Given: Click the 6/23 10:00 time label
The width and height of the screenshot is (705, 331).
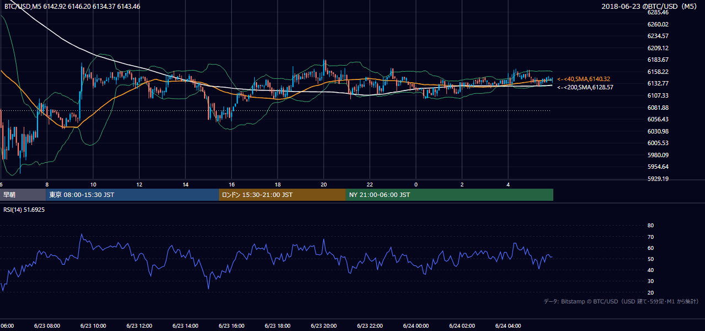Looking at the screenshot, I should click(93, 326).
